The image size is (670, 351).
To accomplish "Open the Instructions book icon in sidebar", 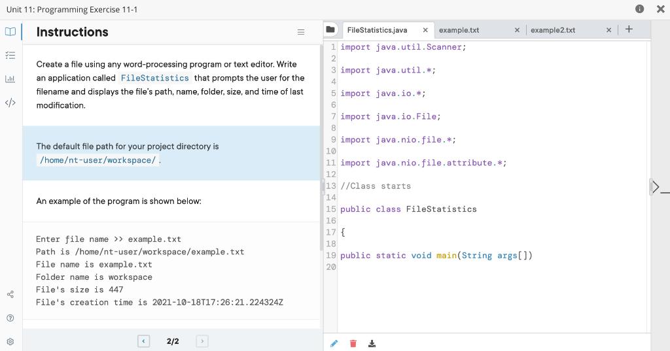I will [10, 31].
